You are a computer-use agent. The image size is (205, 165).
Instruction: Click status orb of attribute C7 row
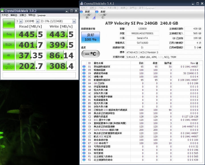point(84,130)
